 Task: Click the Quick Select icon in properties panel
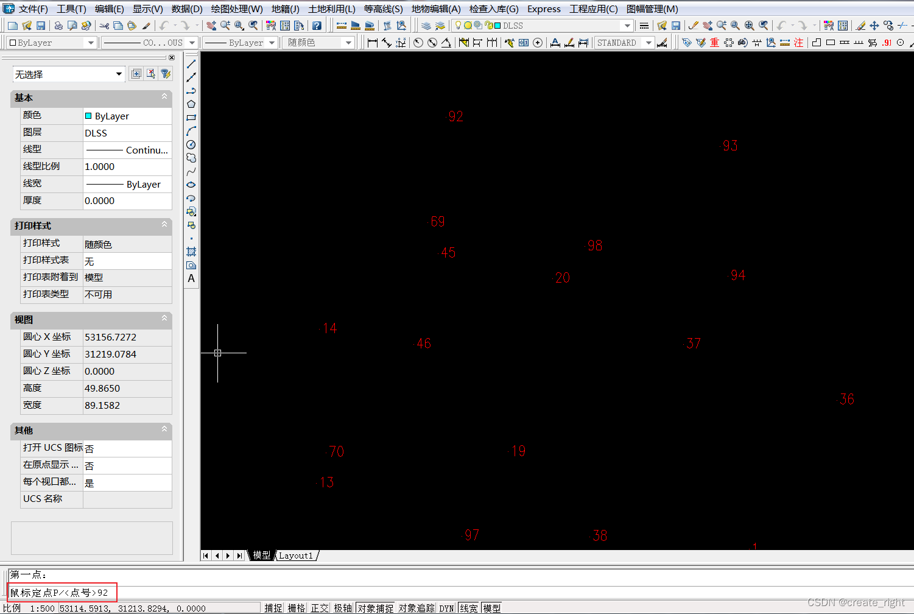166,74
